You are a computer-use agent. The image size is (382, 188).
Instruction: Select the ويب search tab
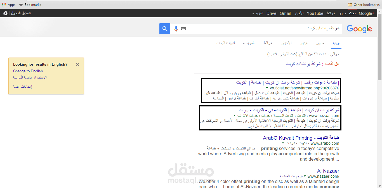336,43
